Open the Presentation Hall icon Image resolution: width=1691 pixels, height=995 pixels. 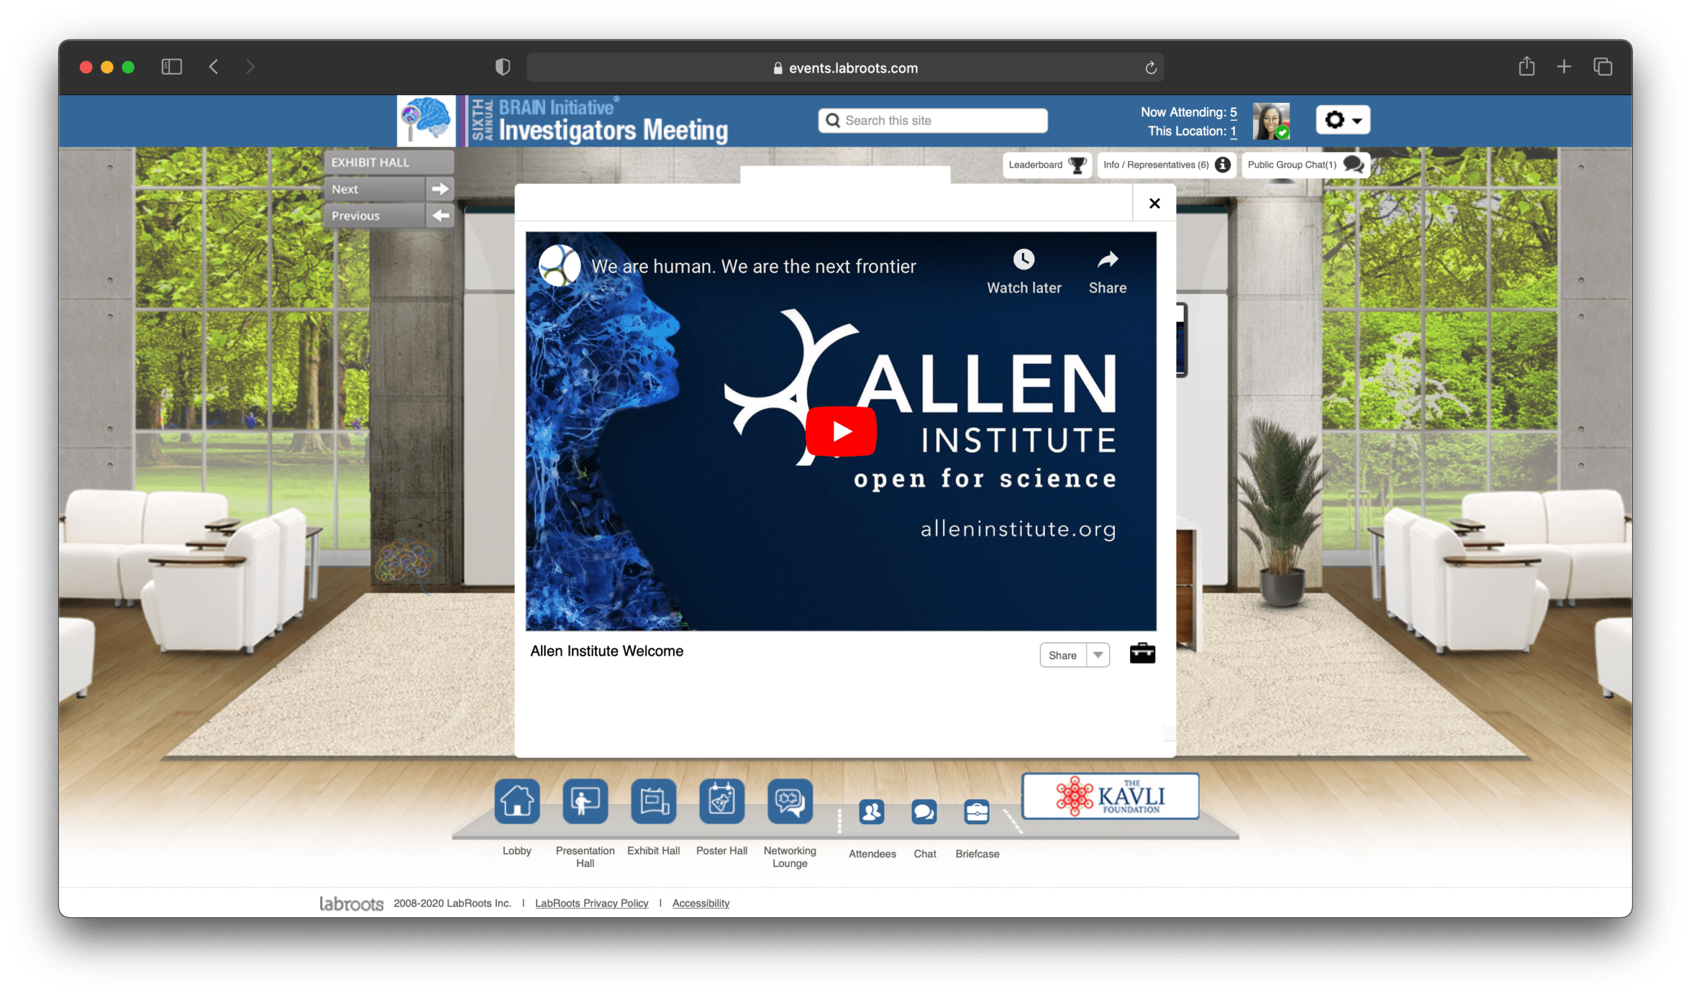point(585,801)
